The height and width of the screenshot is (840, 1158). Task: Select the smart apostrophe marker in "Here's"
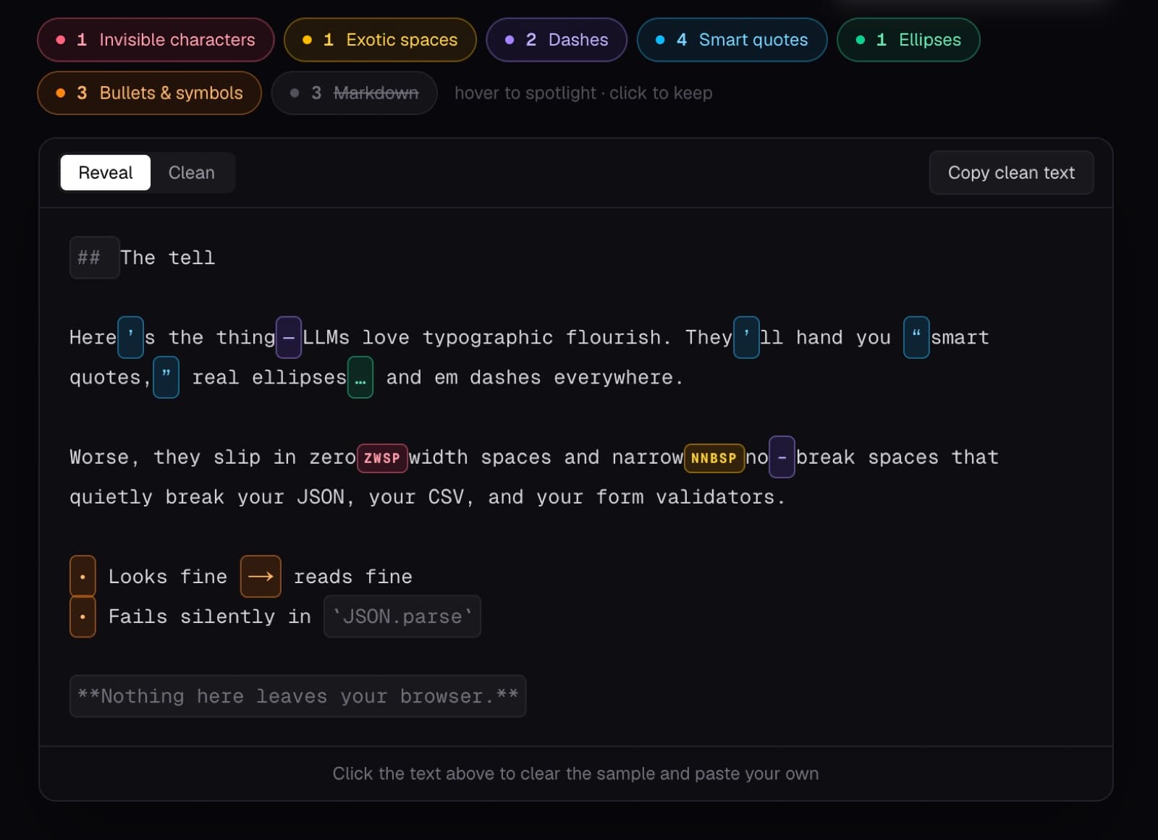click(x=130, y=337)
